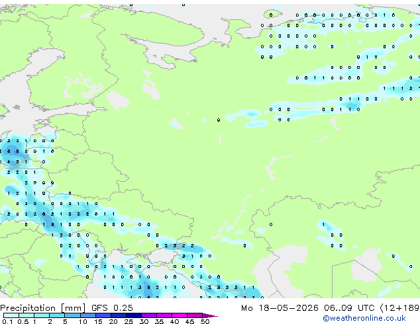
Task: Click the '30' legend scale label
Action: (x=144, y=321)
